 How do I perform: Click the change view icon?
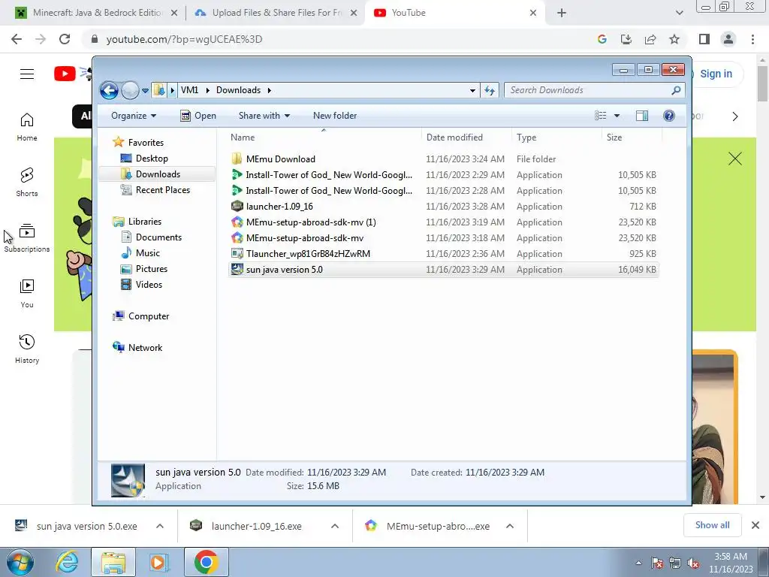coord(600,116)
